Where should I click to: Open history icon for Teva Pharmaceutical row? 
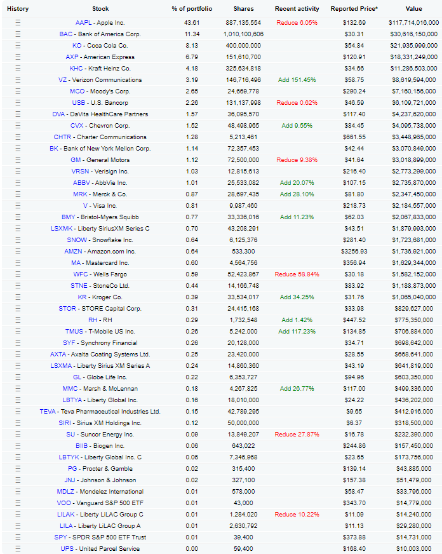coord(18,412)
